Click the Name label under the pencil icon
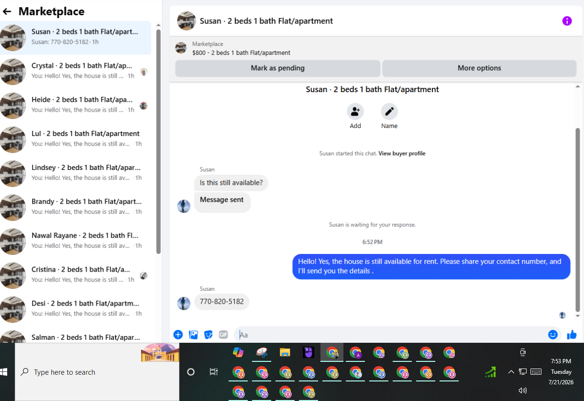This screenshot has width=584, height=401. [389, 126]
